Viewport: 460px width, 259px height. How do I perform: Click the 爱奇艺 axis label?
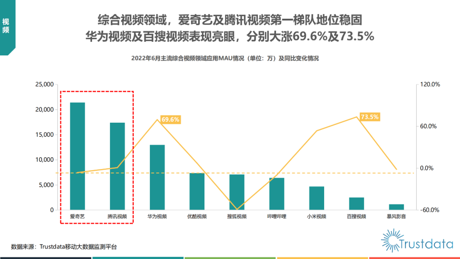(x=78, y=217)
